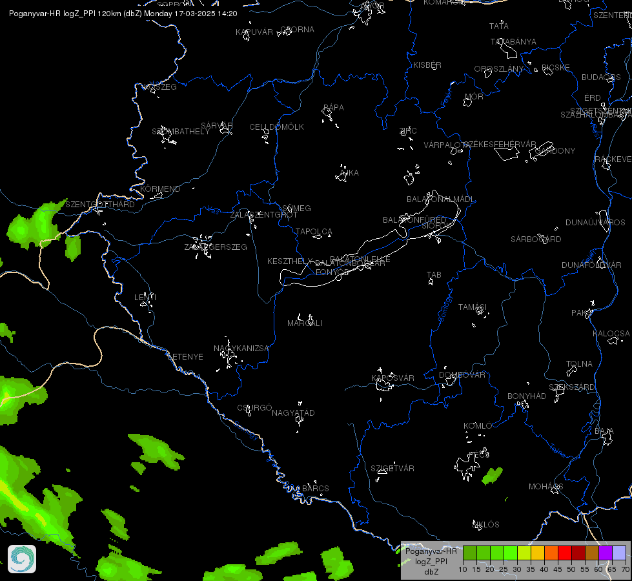This screenshot has width=632, height=581.
Task: Click the GÁRDONY town label
Action: point(555,151)
